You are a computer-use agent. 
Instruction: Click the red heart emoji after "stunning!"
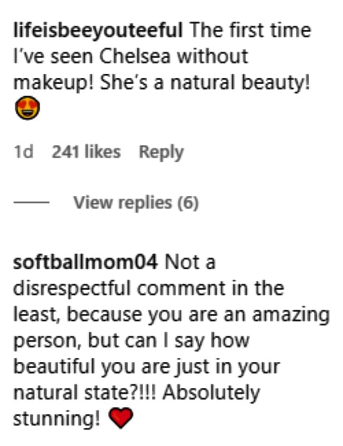(x=120, y=418)
